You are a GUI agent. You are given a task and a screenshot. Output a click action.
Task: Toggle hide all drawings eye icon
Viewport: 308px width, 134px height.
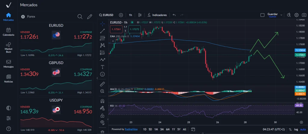[x=103, y=122]
